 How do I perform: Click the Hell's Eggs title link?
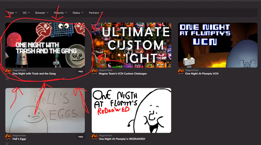19,139
